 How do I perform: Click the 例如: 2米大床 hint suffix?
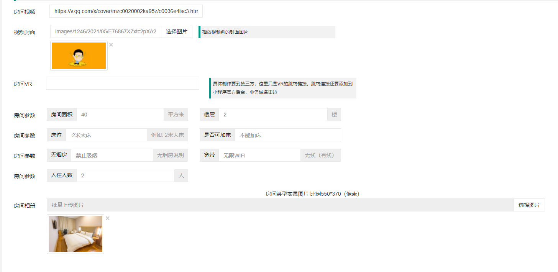pyautogui.click(x=167, y=135)
